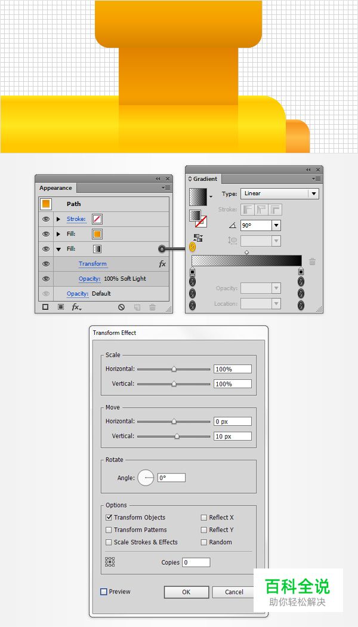Expand the Stroke attribute row

58,219
